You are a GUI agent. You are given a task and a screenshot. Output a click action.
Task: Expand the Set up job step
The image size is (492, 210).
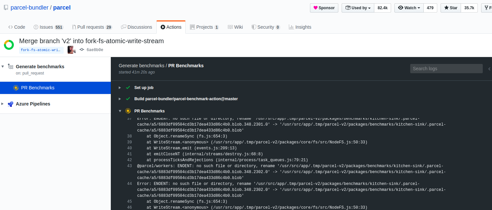coord(120,88)
